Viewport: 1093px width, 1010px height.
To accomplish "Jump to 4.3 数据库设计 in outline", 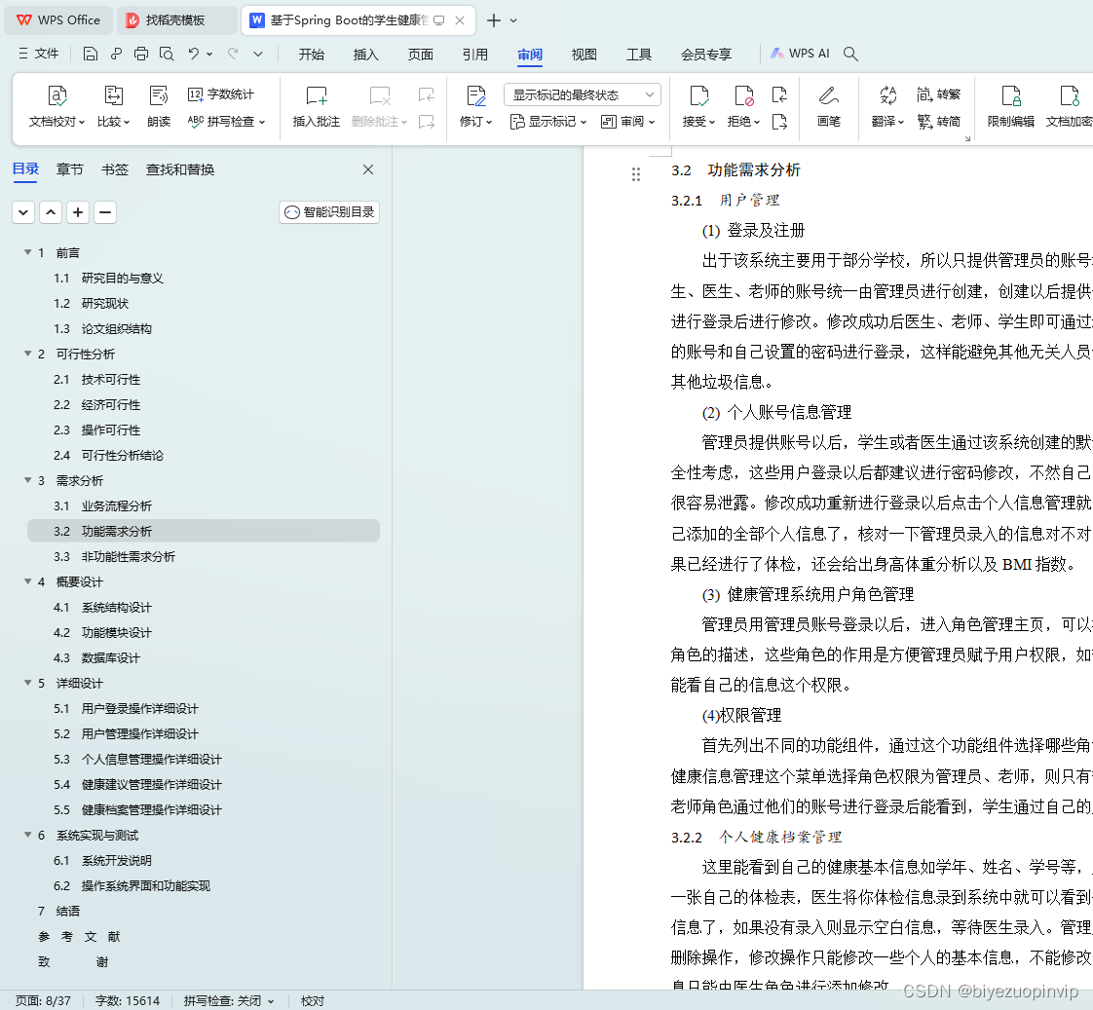I will tap(96, 658).
